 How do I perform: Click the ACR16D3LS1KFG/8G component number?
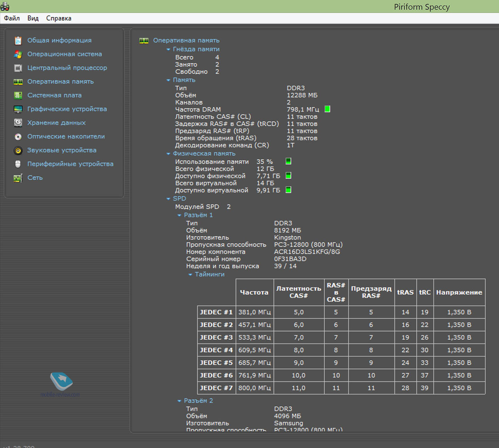pos(307,252)
